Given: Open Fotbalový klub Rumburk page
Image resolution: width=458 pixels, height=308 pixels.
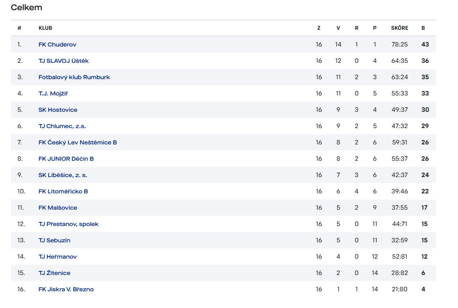Looking at the screenshot, I should tap(74, 77).
